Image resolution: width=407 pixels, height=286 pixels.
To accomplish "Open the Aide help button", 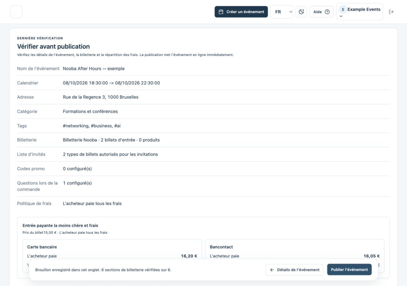I will coord(321,12).
